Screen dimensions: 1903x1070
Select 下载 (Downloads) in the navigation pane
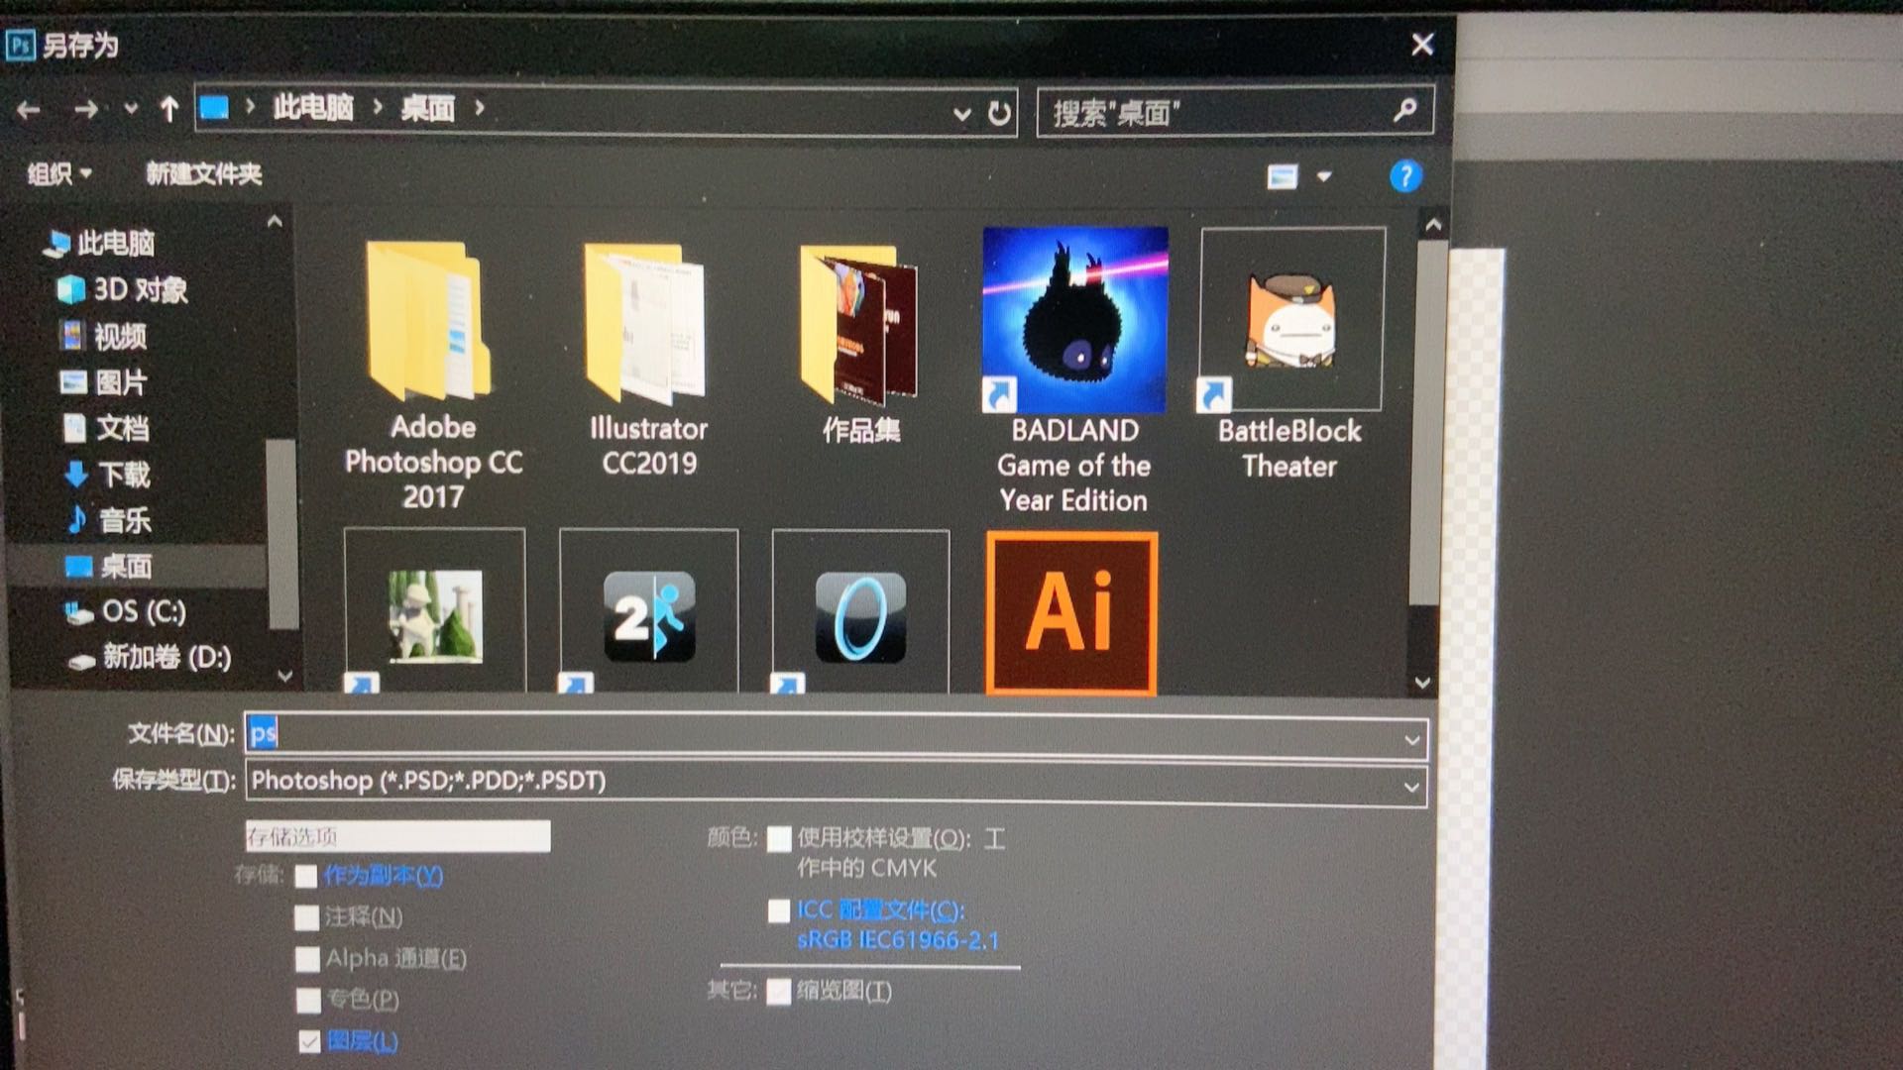coord(123,475)
